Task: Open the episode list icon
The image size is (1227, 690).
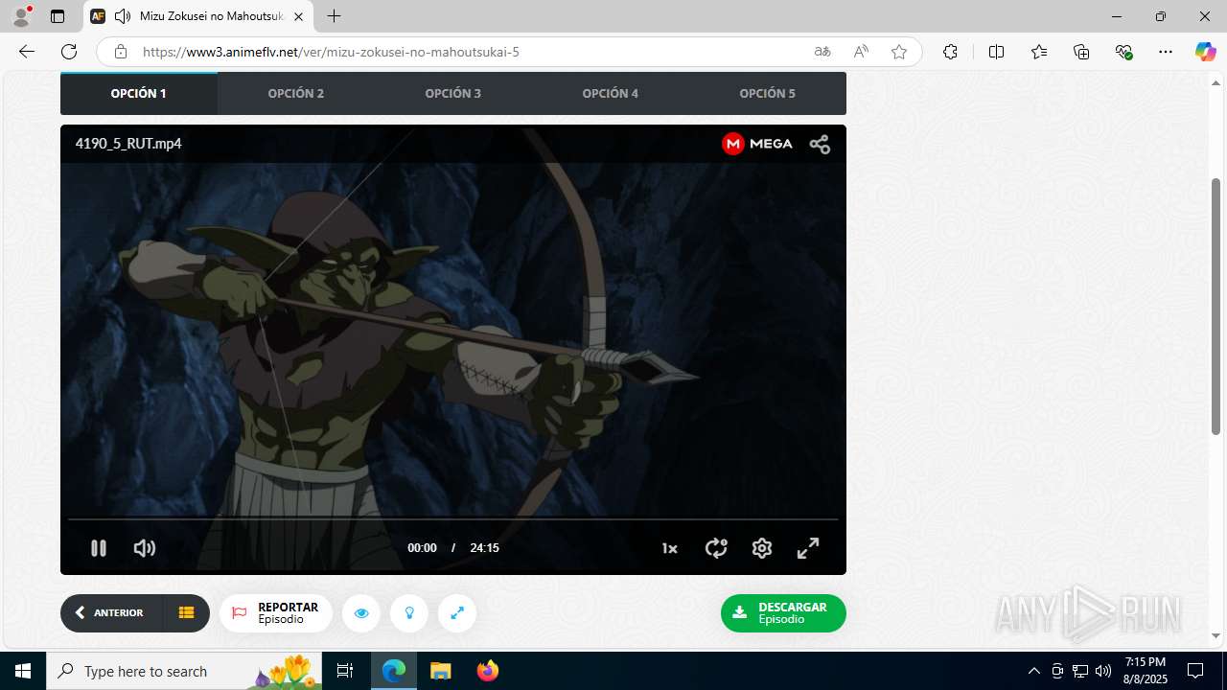Action: pos(186,613)
